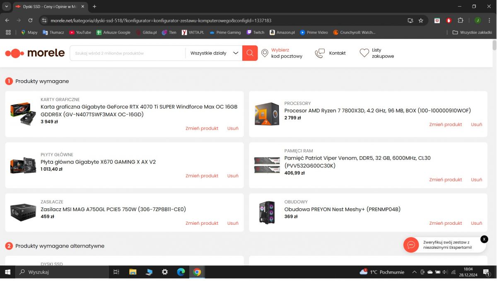The width and height of the screenshot is (497, 281).
Task: Open the Gildia.pl bookmark
Action: click(x=147, y=32)
